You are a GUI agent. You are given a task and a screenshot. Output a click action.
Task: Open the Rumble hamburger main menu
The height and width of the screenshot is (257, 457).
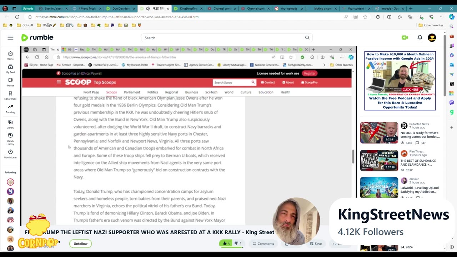pos(10,37)
